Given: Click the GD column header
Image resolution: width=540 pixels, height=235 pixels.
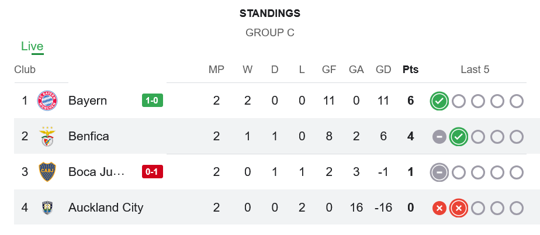Looking at the screenshot, I should coord(383,70).
